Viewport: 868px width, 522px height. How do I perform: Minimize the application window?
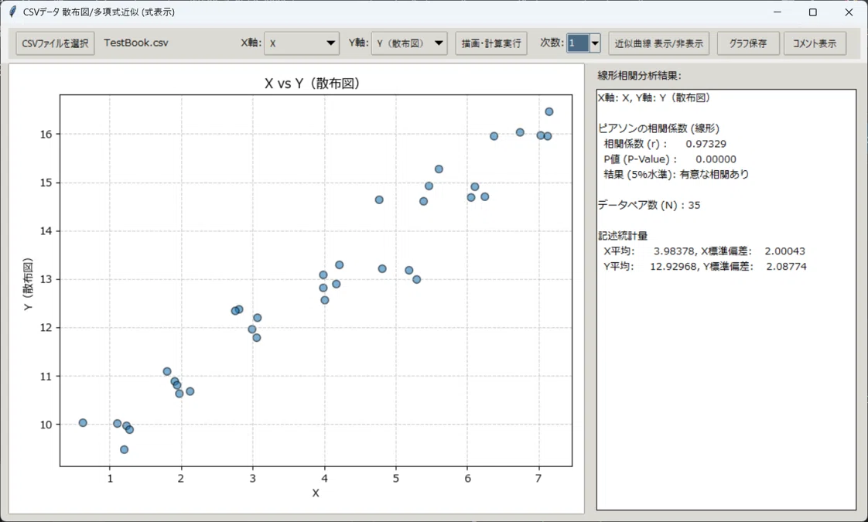(777, 12)
